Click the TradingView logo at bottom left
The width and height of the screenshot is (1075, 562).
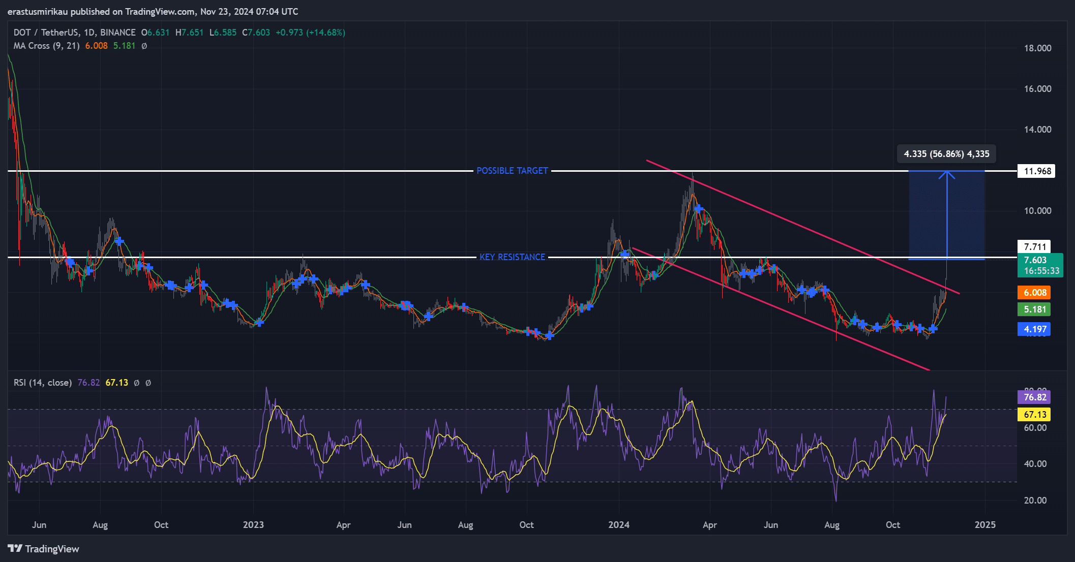coord(44,549)
